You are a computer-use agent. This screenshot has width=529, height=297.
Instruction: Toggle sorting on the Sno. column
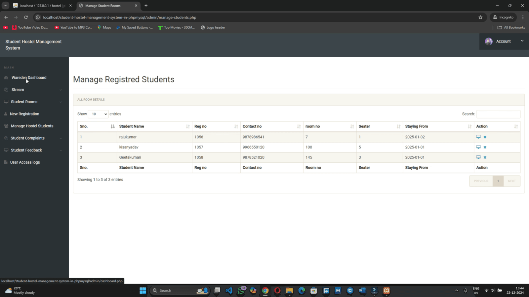[112, 126]
